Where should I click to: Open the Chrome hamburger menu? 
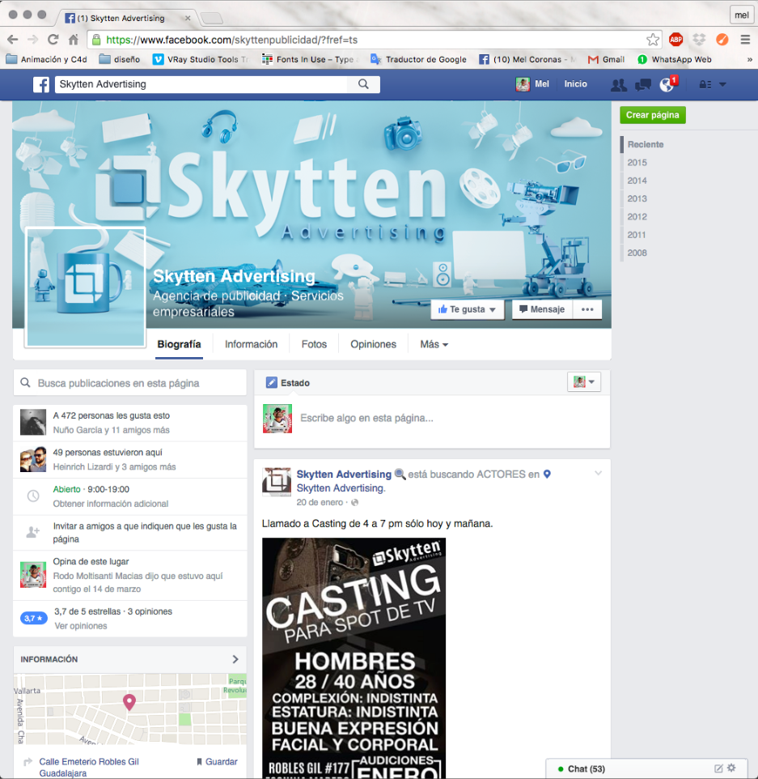click(745, 40)
